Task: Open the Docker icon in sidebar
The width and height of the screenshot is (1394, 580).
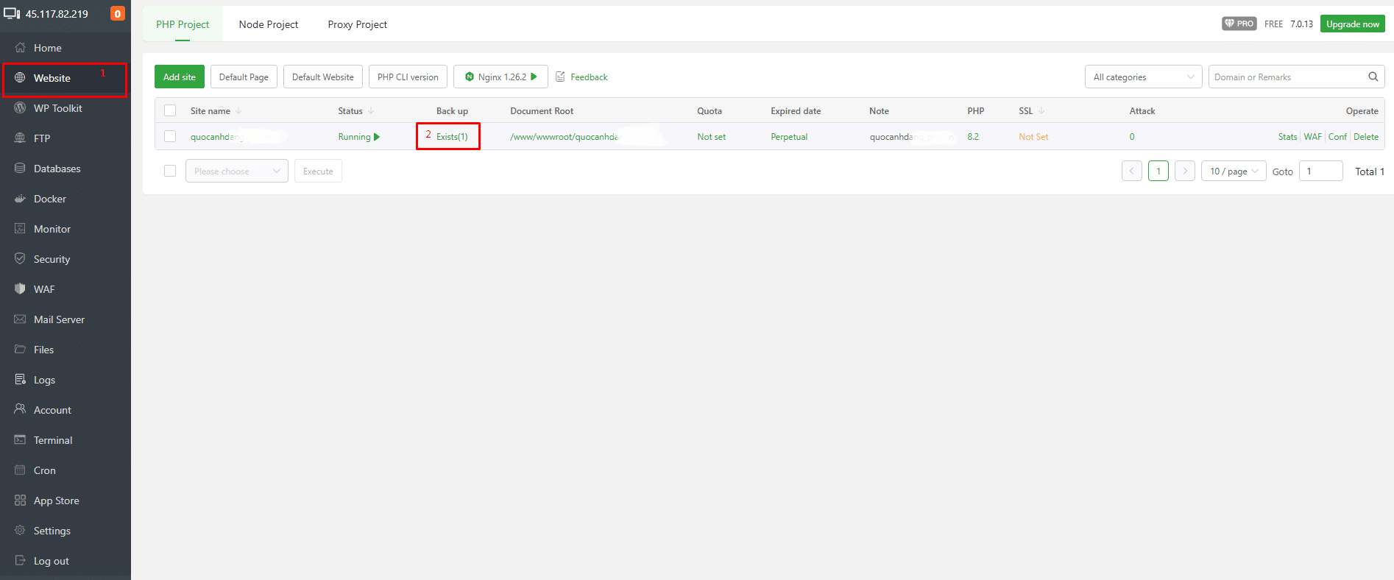Action: 20,199
